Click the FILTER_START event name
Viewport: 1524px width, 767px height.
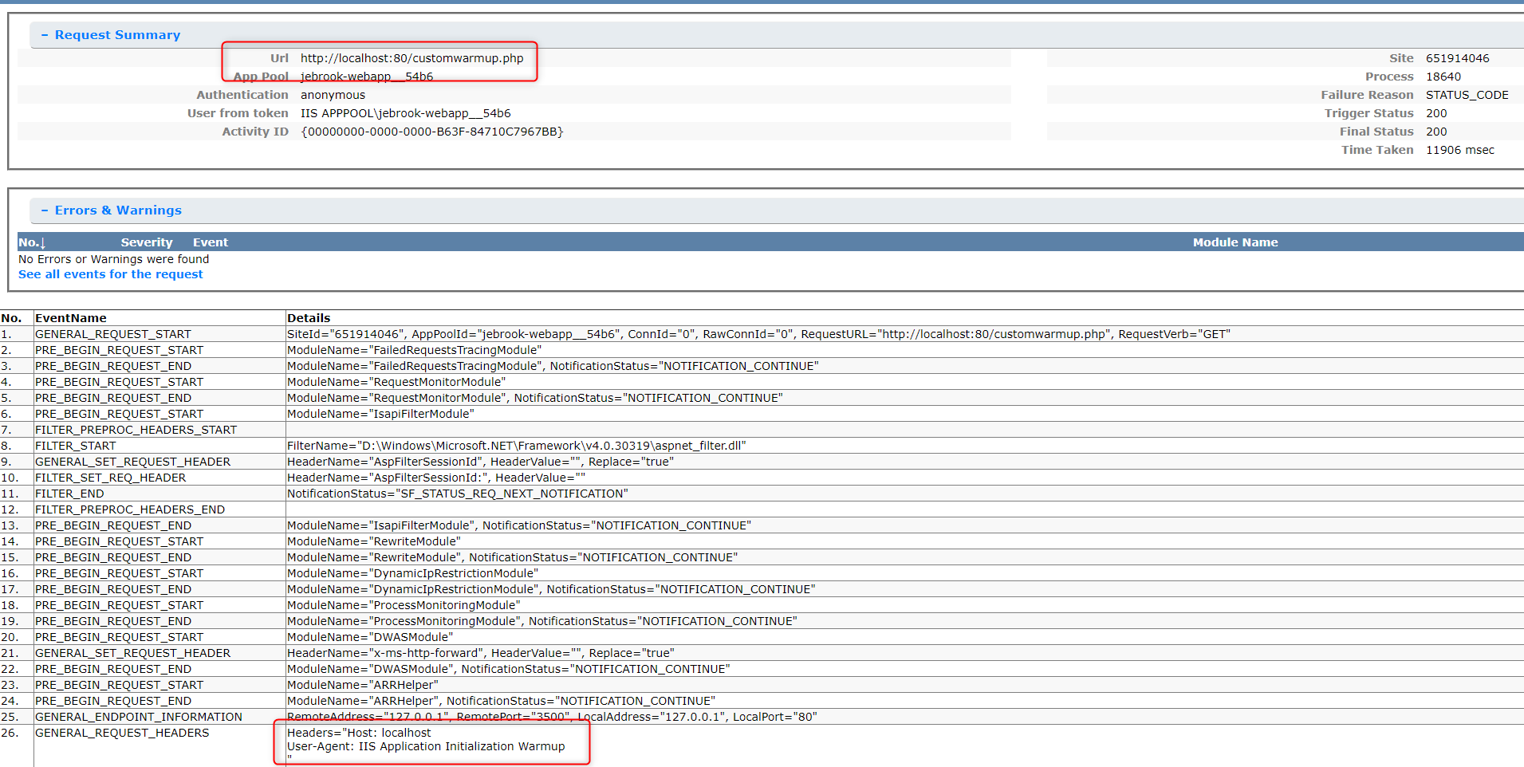pyautogui.click(x=75, y=446)
